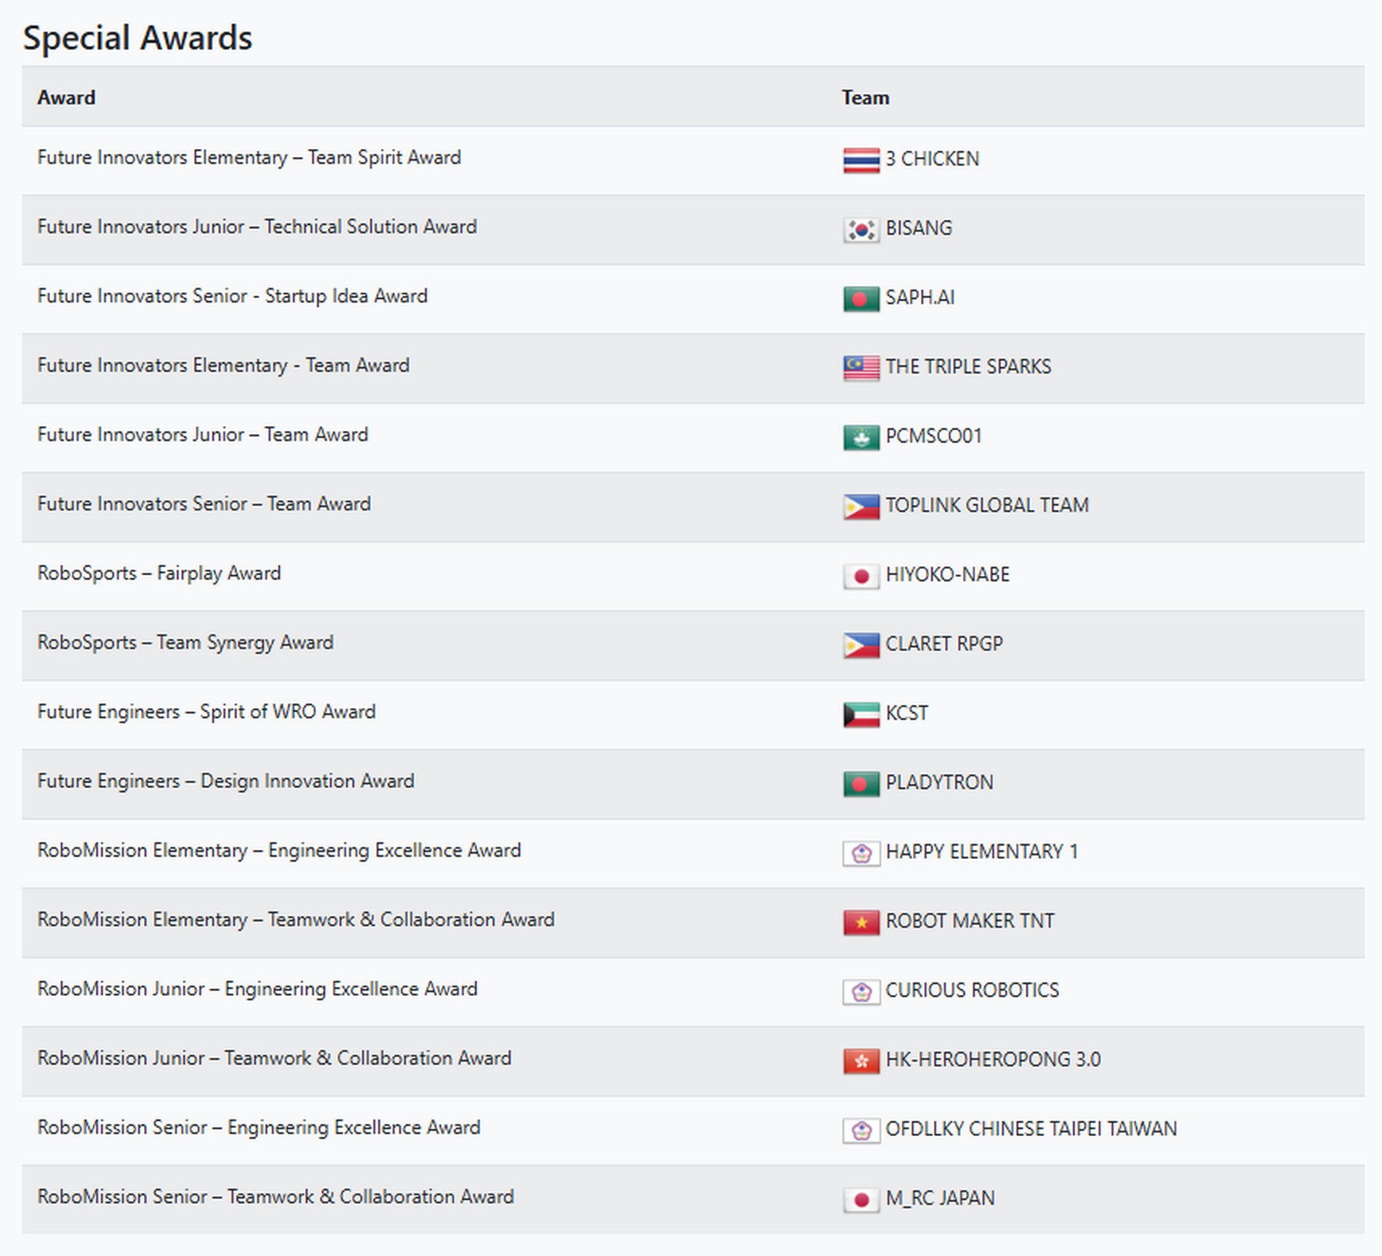Screen dimensions: 1382x1256
Task: Click the Thailand flag beside 3 CHICKEN
Action: click(x=861, y=160)
